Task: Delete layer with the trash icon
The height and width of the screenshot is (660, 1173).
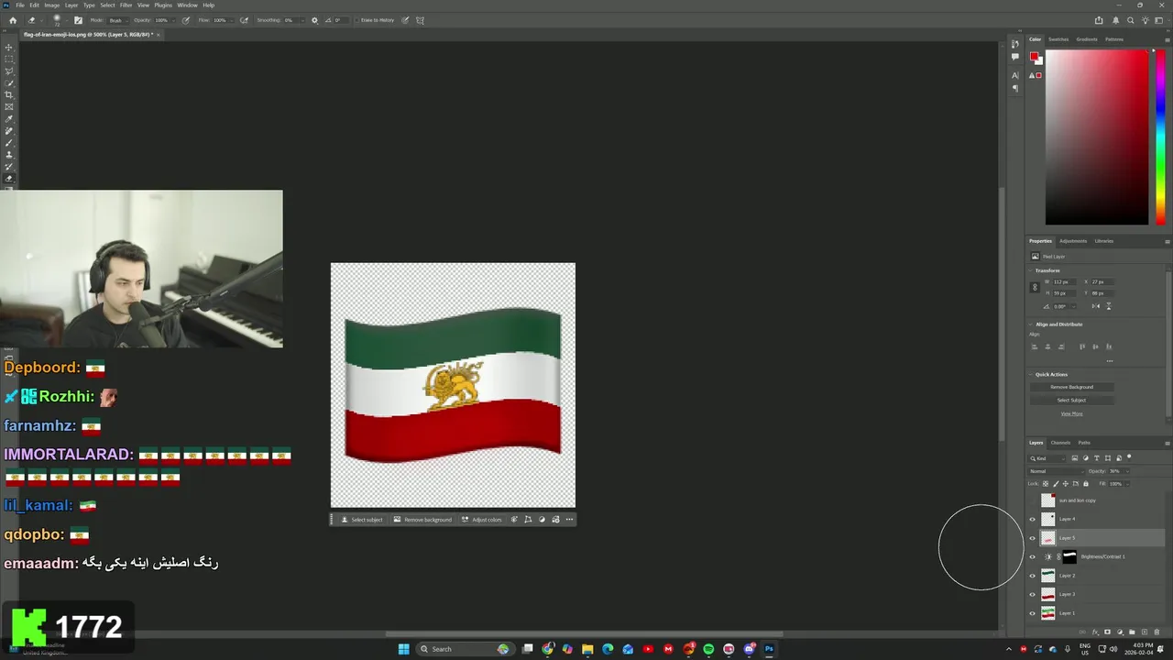Action: pyautogui.click(x=1157, y=632)
